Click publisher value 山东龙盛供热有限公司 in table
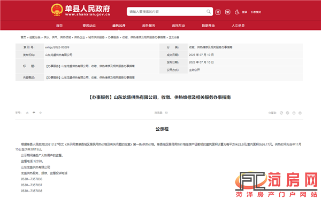 [x=58, y=55]
